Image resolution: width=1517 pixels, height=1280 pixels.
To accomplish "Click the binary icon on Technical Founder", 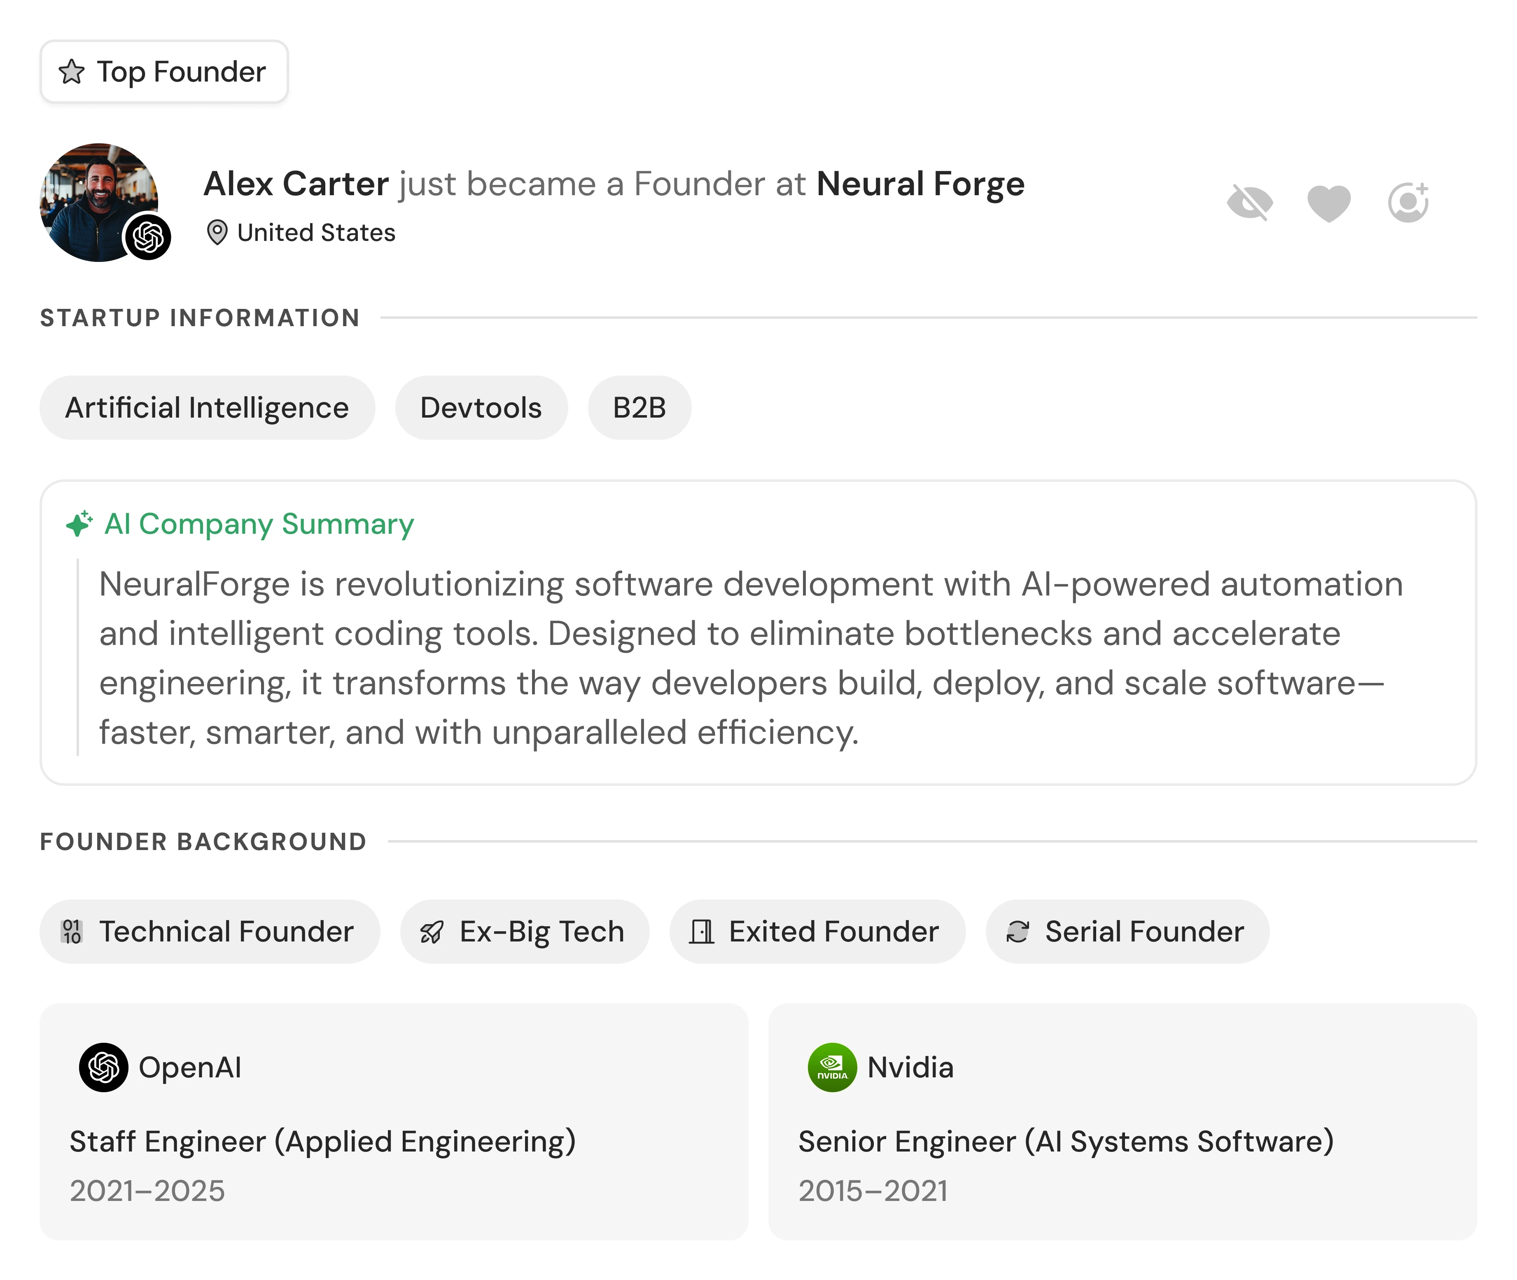I will 72,931.
